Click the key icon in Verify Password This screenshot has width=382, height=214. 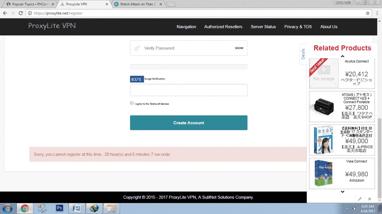137,48
